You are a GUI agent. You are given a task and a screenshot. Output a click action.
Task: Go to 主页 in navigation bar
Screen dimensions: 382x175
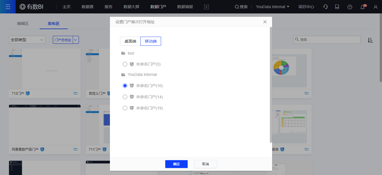pos(67,7)
